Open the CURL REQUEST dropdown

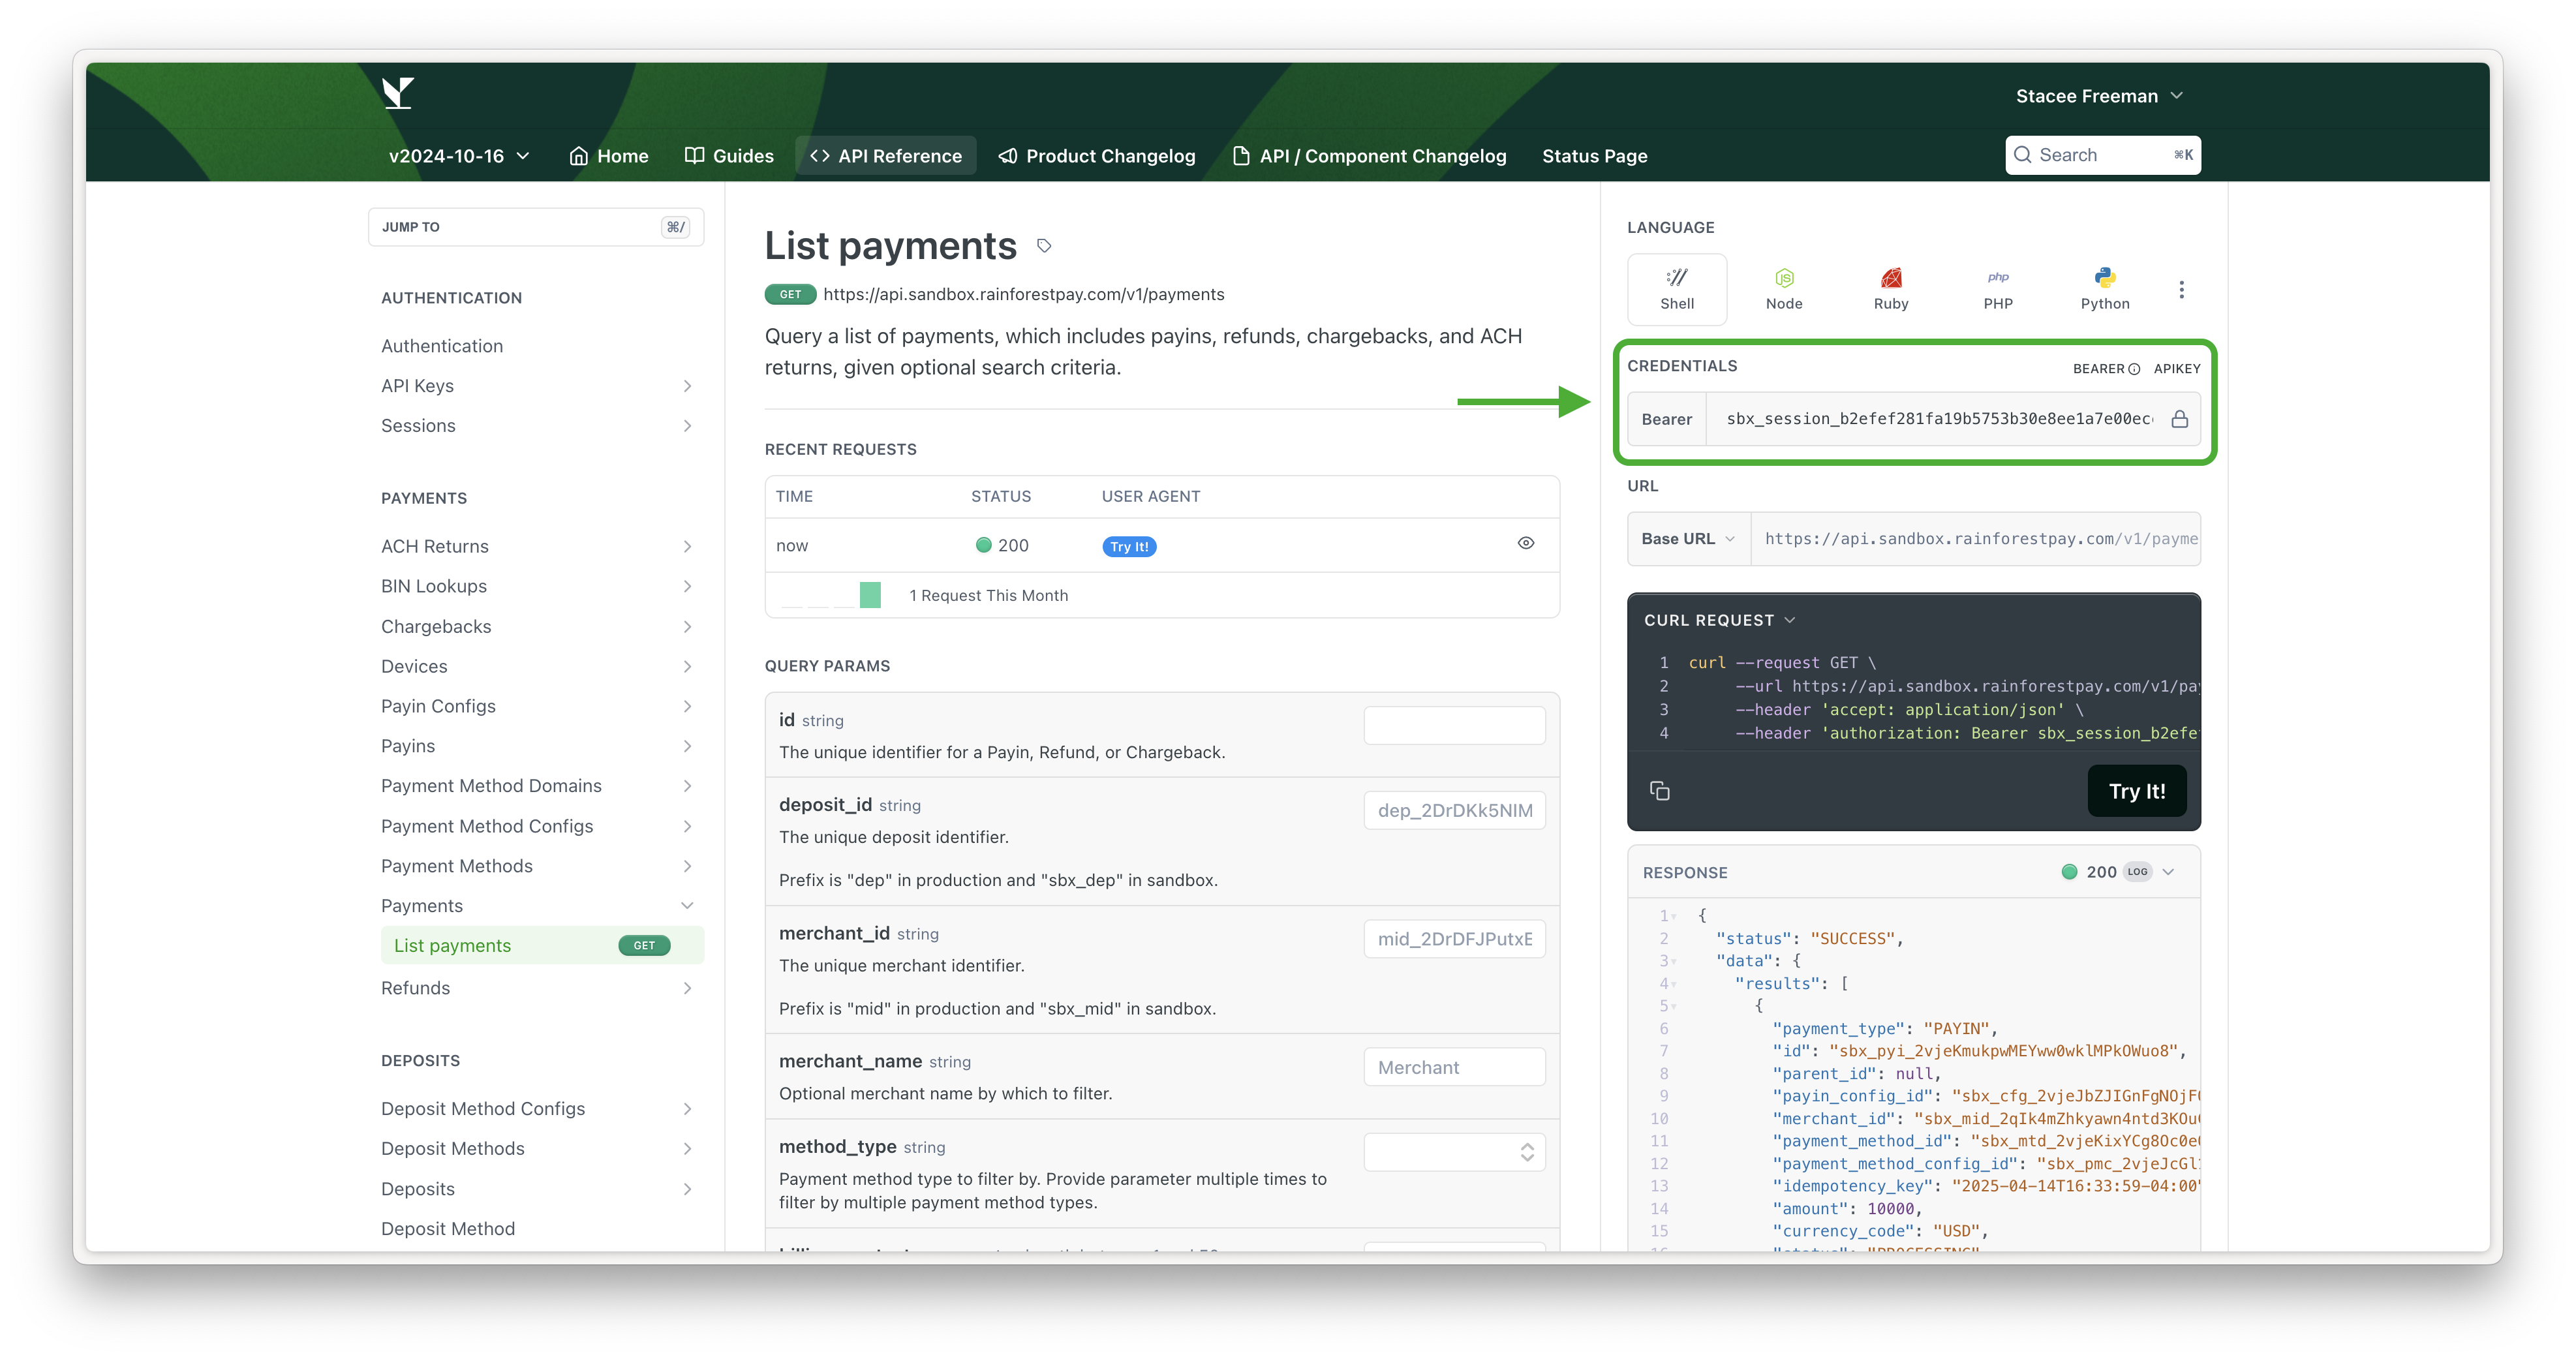tap(1720, 621)
